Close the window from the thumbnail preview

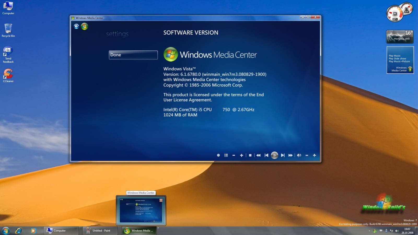(x=161, y=200)
